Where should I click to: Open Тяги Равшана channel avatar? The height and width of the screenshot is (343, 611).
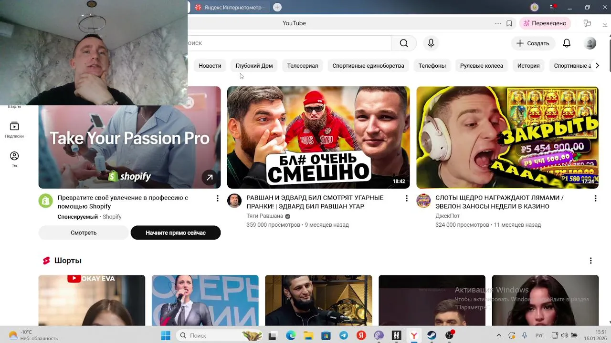(234, 201)
